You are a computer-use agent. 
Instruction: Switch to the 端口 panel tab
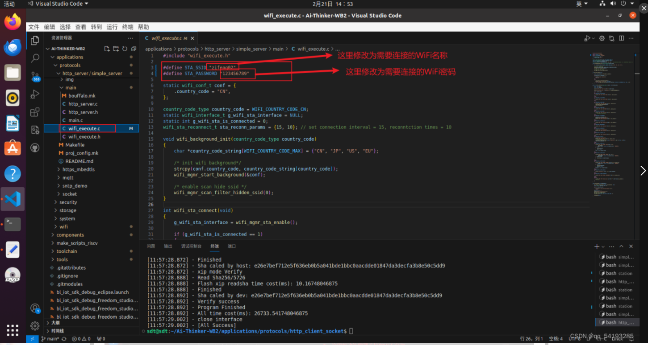pyautogui.click(x=232, y=246)
